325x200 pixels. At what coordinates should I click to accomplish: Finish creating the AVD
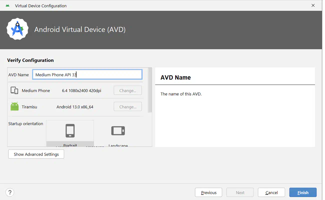[x=303, y=193]
